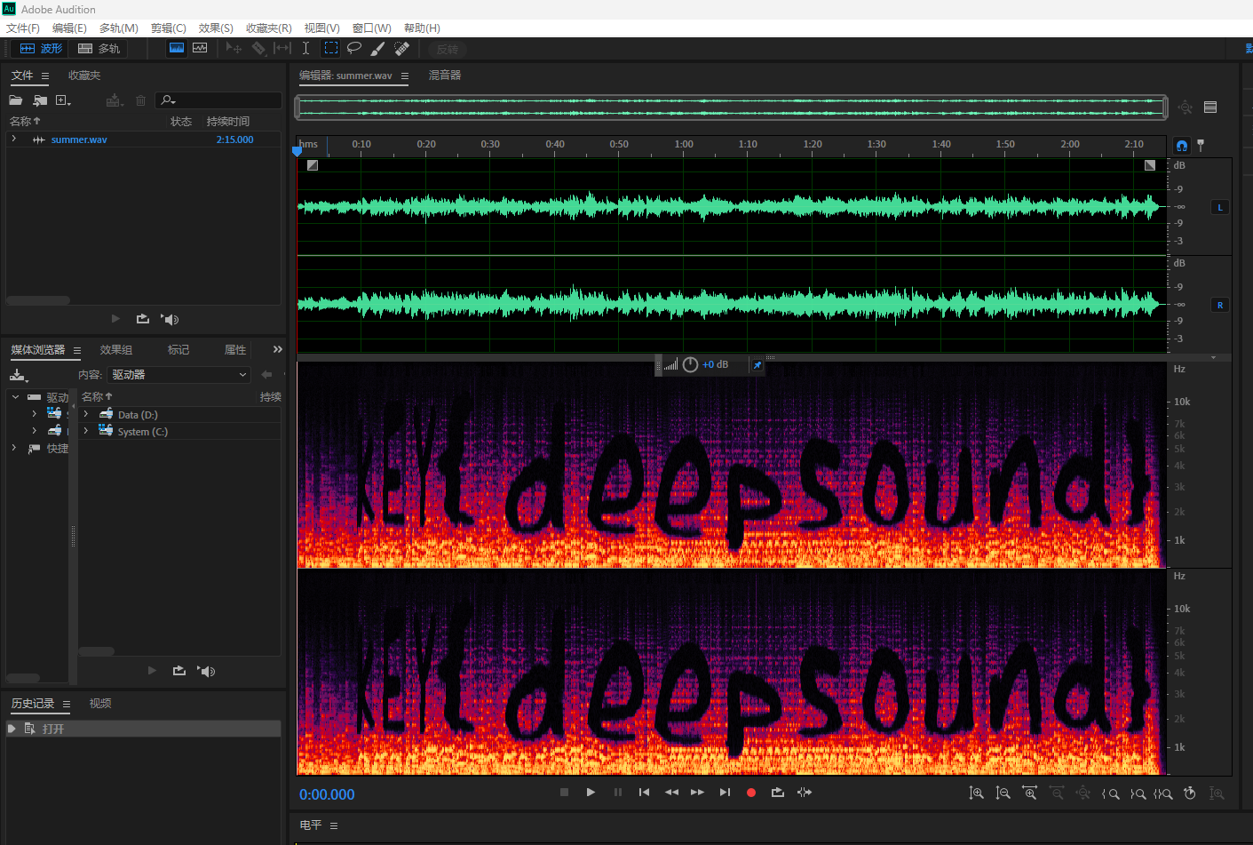Switch to Multitrack (多轨) view

point(99,48)
